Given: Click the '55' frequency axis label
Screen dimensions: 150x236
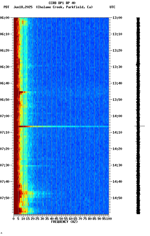Looking at the screenshot, I should 66,219.
